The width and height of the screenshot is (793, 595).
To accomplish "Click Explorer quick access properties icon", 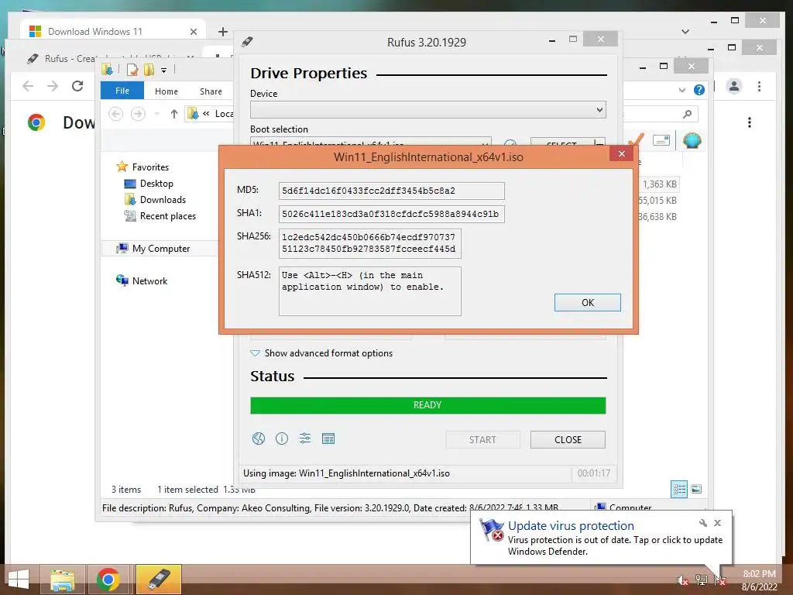I will (132, 69).
